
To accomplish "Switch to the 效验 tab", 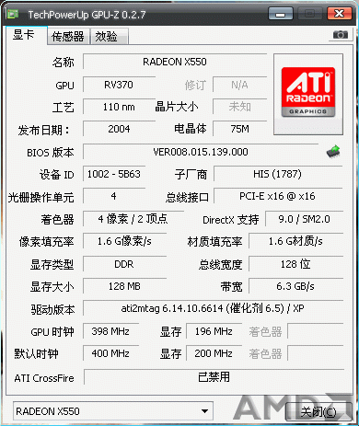I will 109,37.
